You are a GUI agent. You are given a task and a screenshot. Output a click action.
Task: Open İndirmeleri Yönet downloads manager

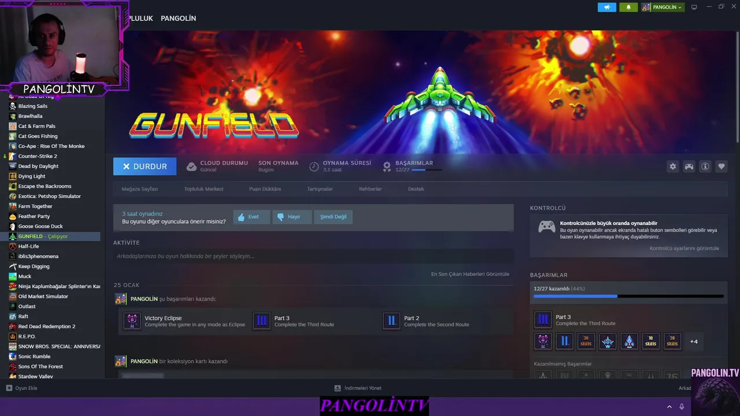pos(358,388)
